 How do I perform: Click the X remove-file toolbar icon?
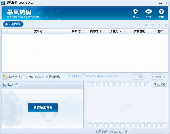(x=146, y=25)
